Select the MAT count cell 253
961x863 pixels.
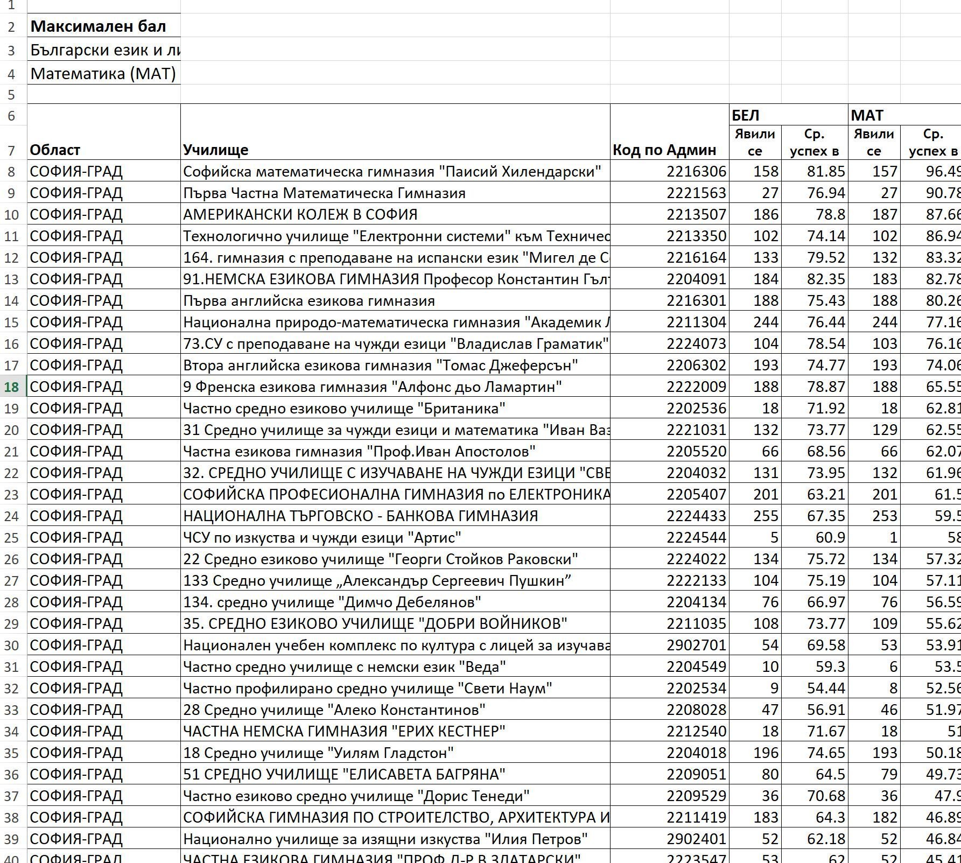[874, 516]
